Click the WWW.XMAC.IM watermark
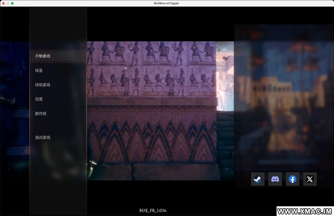 tap(305, 211)
